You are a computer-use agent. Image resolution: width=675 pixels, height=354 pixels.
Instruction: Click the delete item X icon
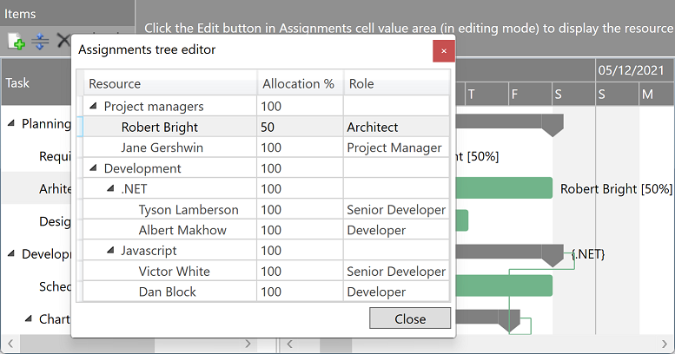pos(63,41)
